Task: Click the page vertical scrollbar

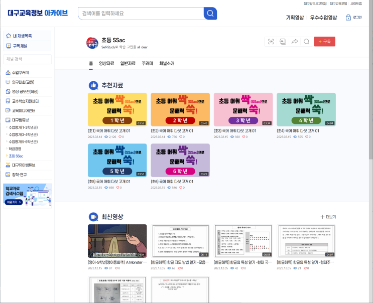Action: coord(371,80)
